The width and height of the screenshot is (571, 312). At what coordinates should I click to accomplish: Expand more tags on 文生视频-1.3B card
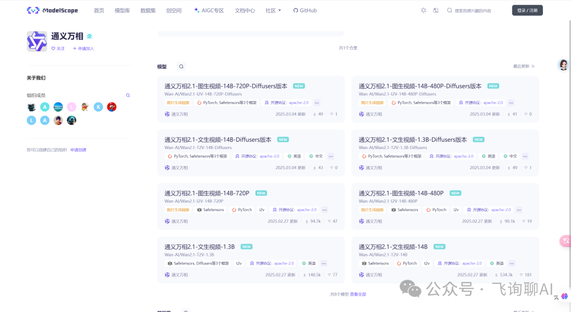click(324, 263)
